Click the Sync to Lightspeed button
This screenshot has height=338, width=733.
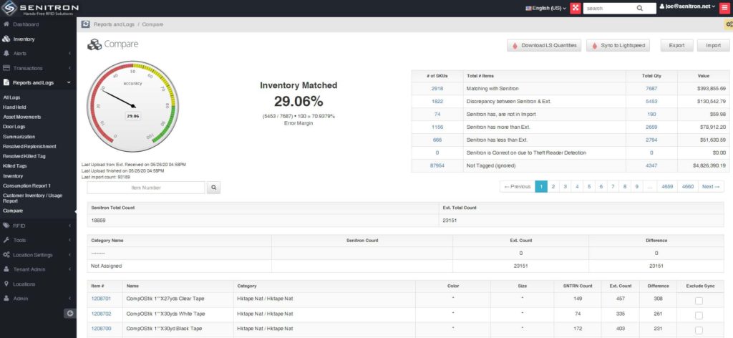618,45
